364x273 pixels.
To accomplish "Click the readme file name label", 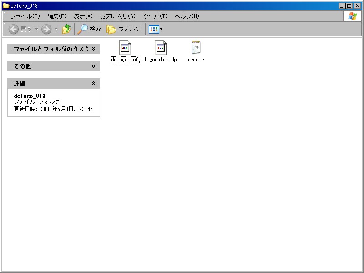I will [x=196, y=60].
